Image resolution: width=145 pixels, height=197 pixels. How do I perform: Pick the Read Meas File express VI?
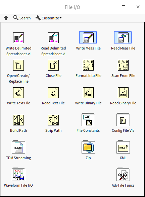pyautogui.click(x=123, y=37)
